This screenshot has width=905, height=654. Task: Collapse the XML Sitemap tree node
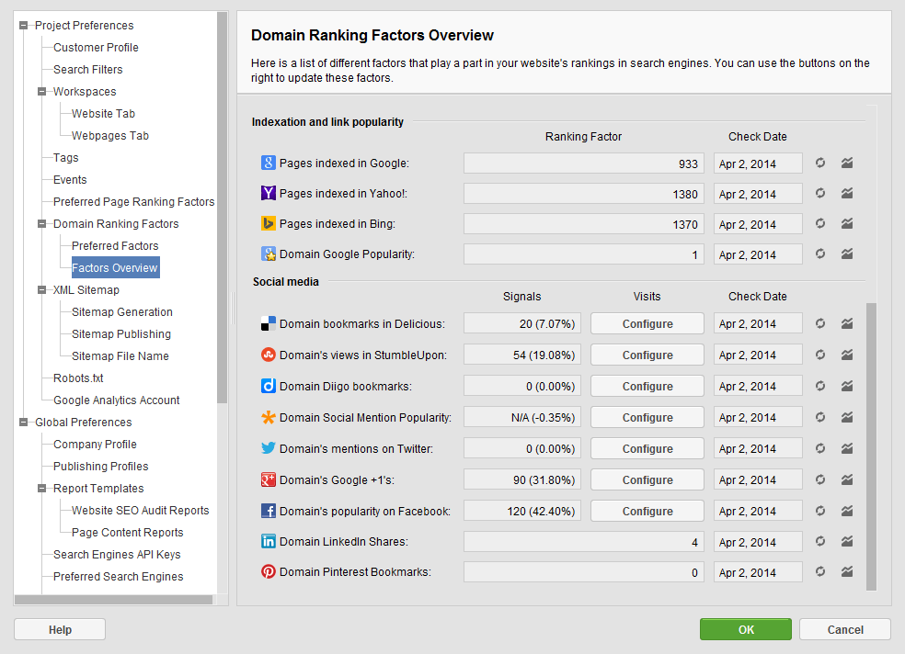click(42, 290)
